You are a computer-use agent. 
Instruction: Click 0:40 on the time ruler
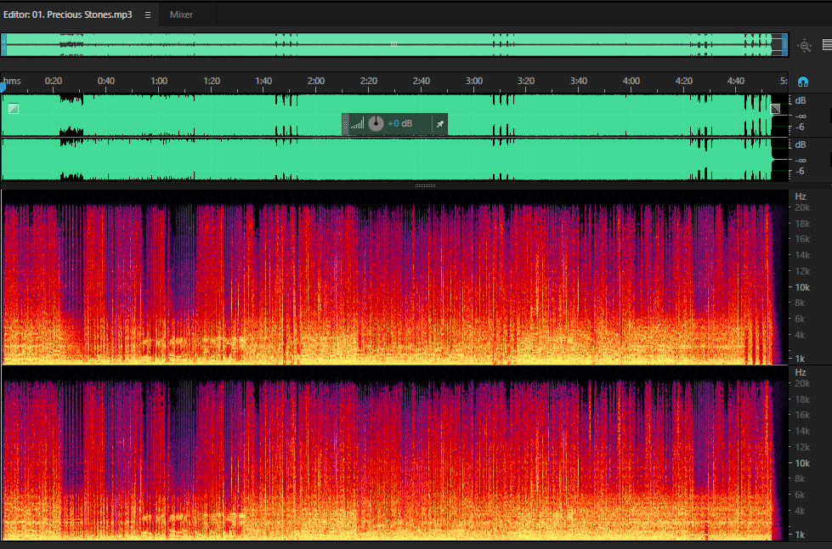(105, 81)
